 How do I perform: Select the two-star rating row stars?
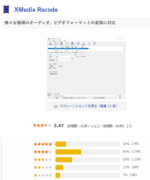[x=43, y=168]
